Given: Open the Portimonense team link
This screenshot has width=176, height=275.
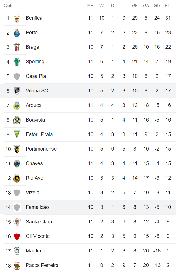Looking at the screenshot, I should 41,149.
